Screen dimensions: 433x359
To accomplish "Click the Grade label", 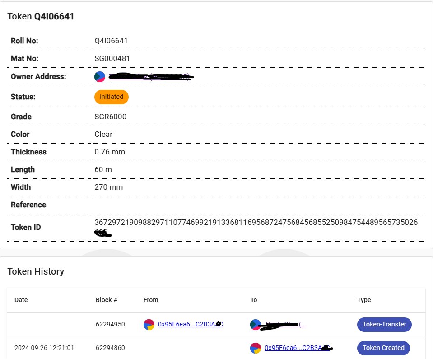I will (21, 117).
